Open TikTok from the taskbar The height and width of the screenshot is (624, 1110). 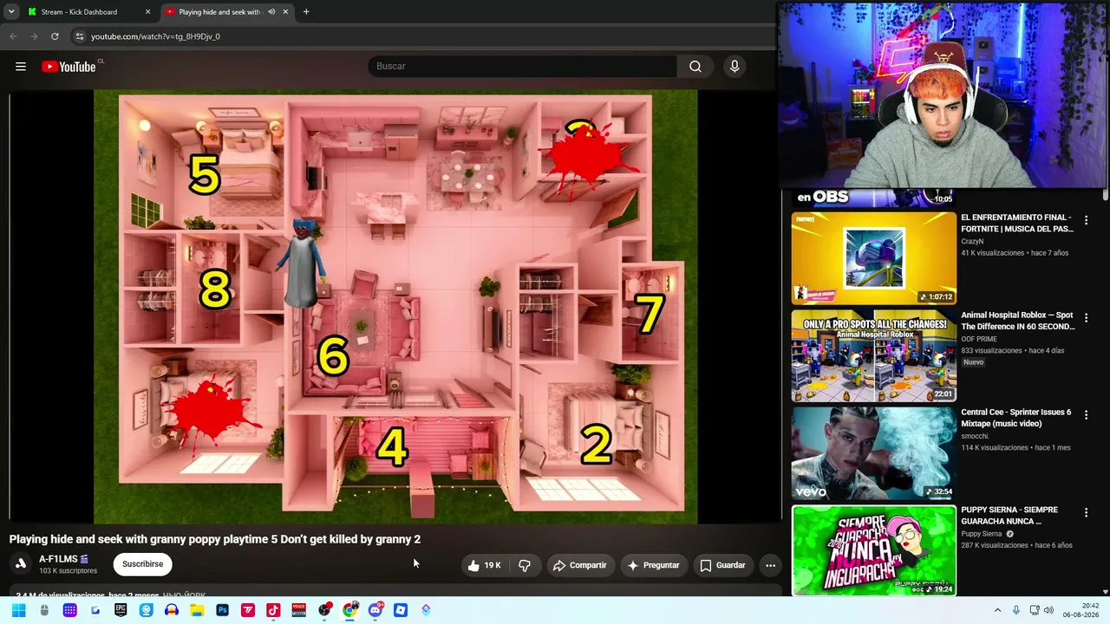click(x=273, y=610)
